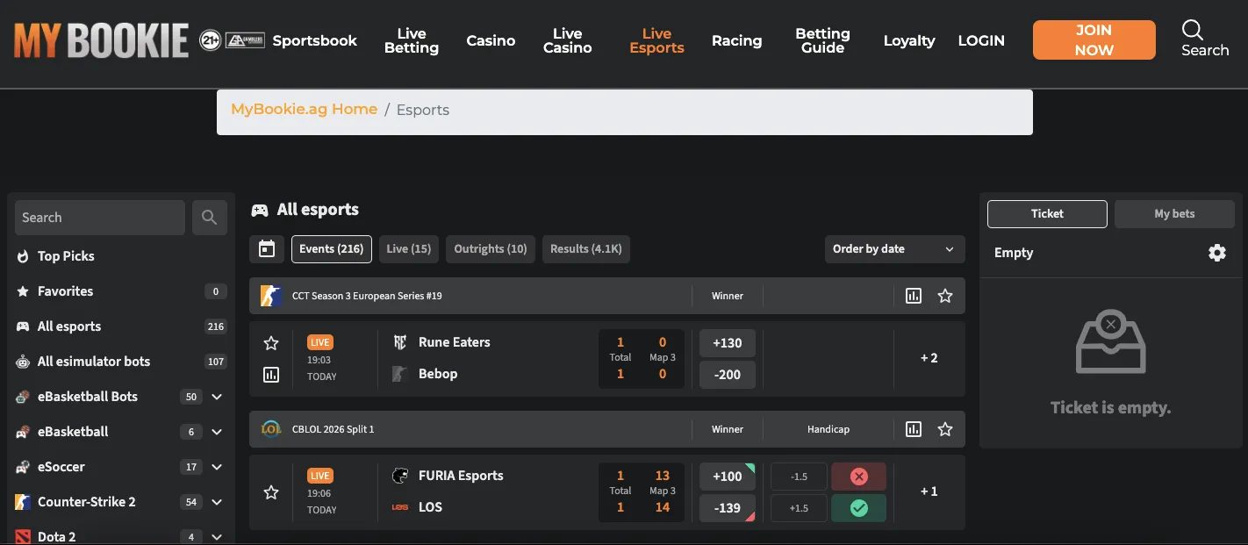Favorite the CCT Season 3 European Series tournament
The image size is (1248, 545).
945,296
